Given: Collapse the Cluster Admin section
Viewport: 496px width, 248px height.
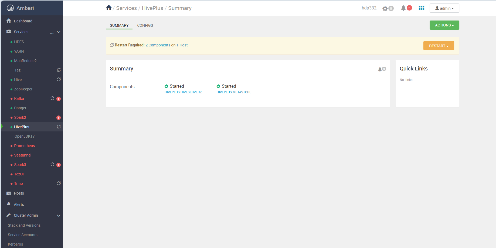Looking at the screenshot, I should [x=59, y=215].
